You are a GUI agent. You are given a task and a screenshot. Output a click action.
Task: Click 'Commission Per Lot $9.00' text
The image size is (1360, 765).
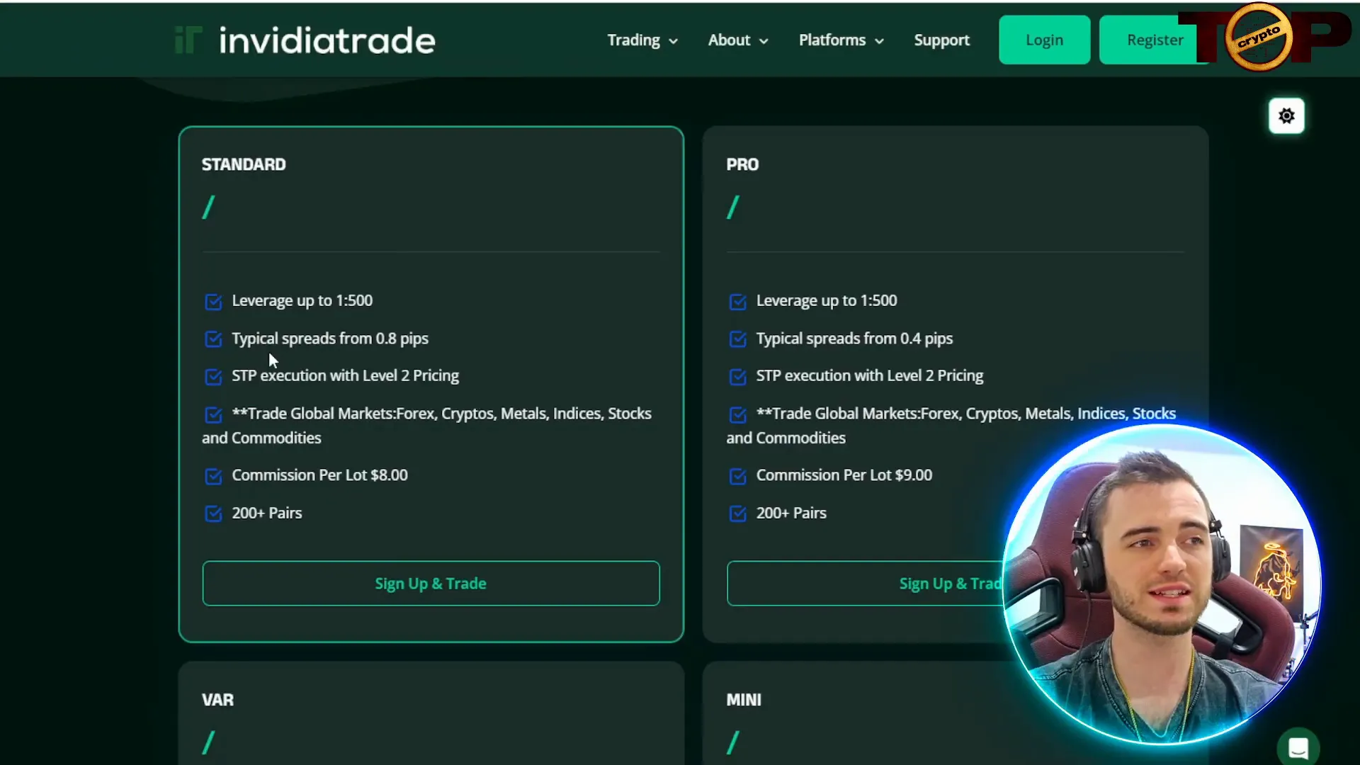[844, 475]
